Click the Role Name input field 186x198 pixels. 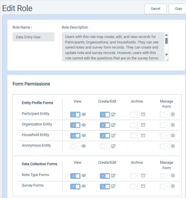33,37
